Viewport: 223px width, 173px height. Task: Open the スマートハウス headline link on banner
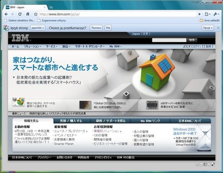pos(48,80)
